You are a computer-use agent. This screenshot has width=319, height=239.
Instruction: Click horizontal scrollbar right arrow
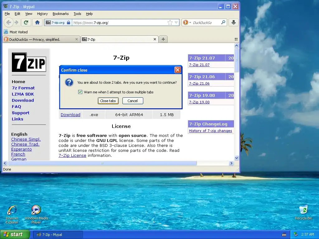click(x=231, y=163)
